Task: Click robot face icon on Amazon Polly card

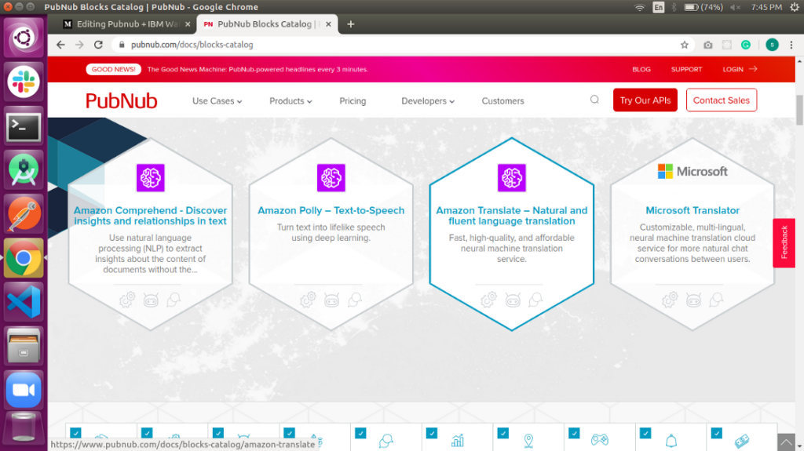Action: pos(331,300)
